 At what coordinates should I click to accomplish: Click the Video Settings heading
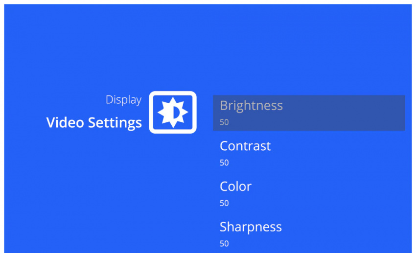point(94,122)
